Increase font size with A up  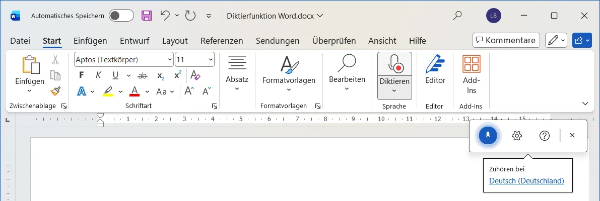189,91
